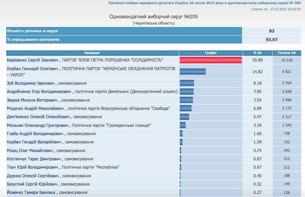
Task: Click Мельник Олександр Григорович name
Action: click(38, 125)
